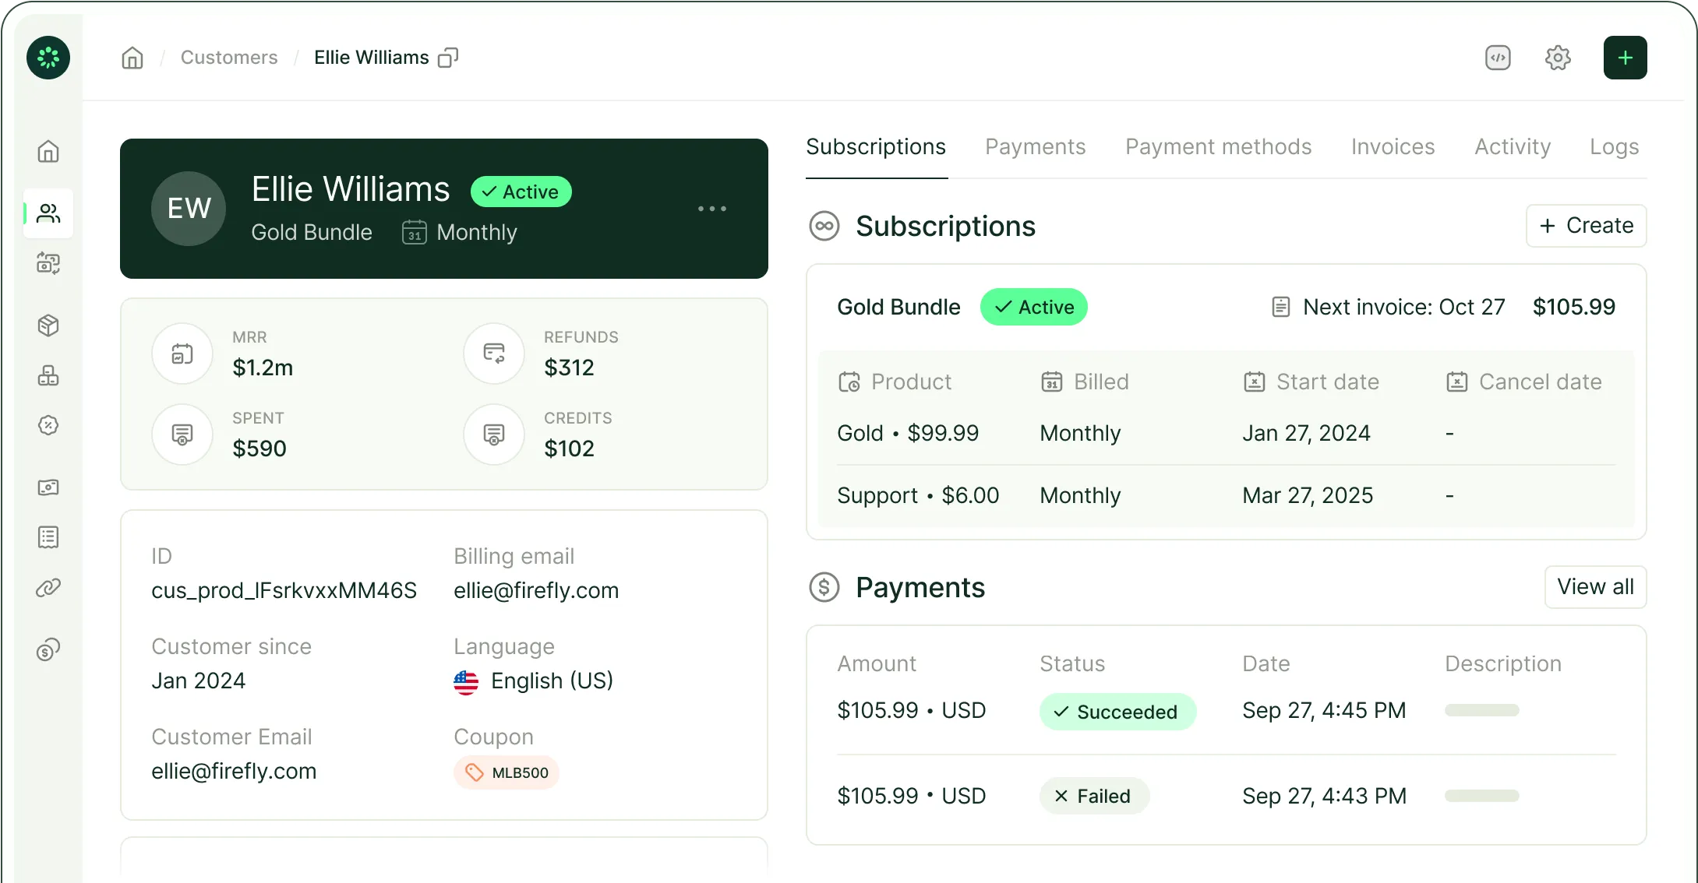Select the Customers sidebar icon
The image size is (1698, 883).
pos(48,213)
